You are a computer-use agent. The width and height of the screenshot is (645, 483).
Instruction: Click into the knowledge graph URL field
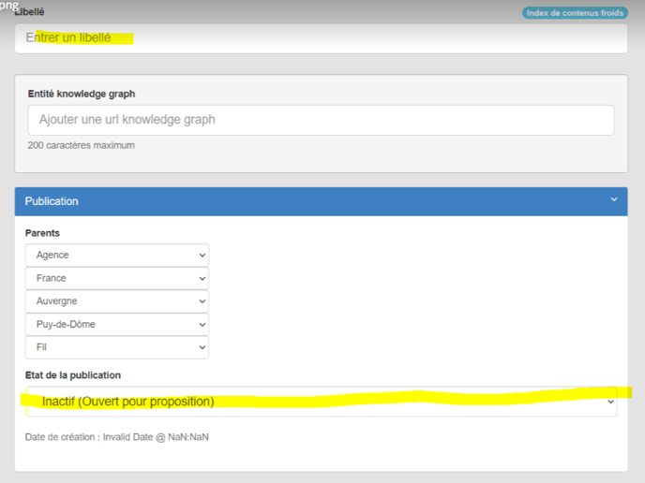point(321,120)
